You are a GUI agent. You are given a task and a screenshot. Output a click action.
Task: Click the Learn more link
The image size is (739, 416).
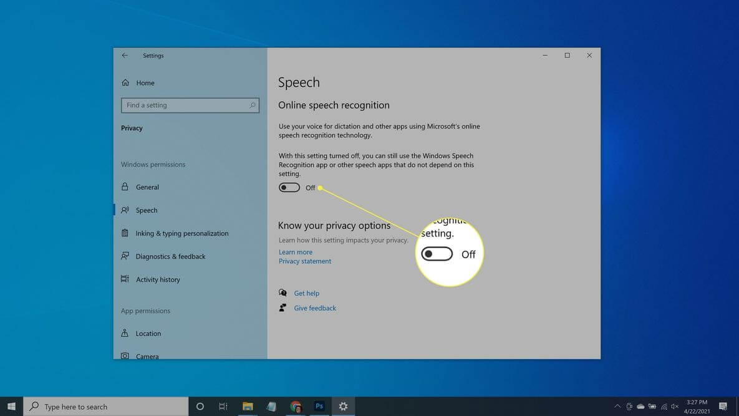295,252
